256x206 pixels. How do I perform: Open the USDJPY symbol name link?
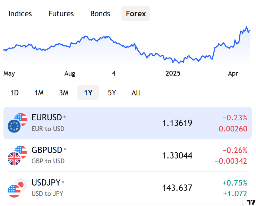click(x=46, y=182)
